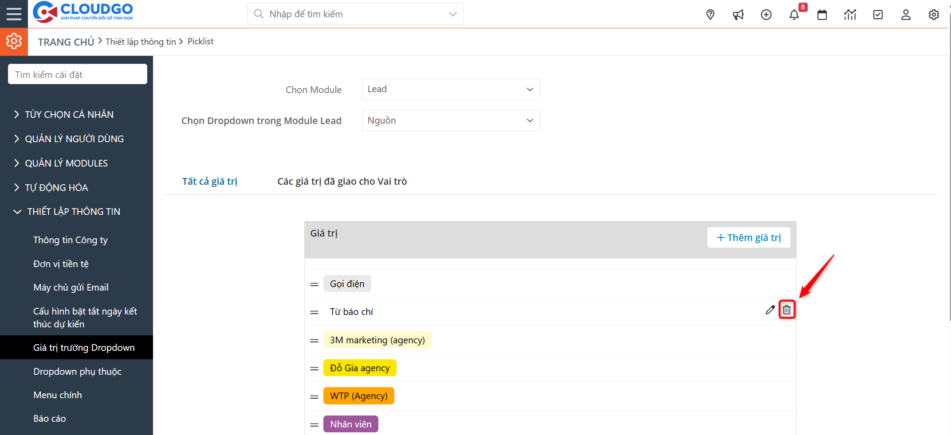This screenshot has width=951, height=435.
Task: Click the pencil edit icon beside Từ báo chí
Action: pos(770,310)
